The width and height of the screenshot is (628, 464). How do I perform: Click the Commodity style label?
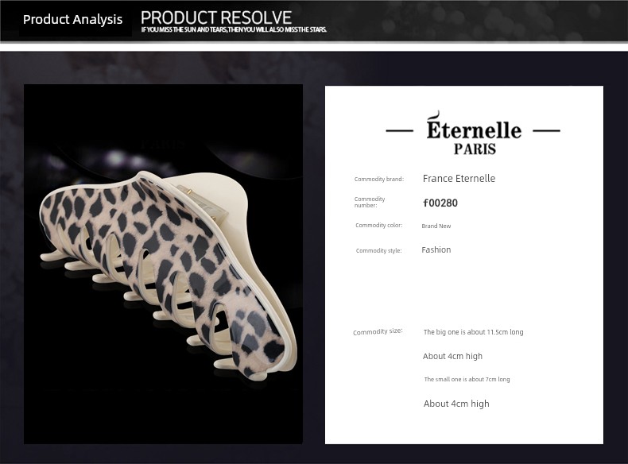coord(378,250)
